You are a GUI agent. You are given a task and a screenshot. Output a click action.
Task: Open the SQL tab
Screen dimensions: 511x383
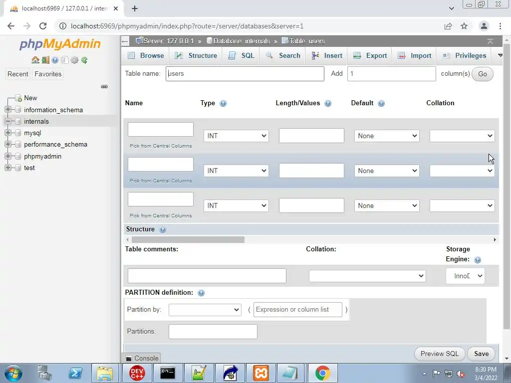(x=241, y=56)
